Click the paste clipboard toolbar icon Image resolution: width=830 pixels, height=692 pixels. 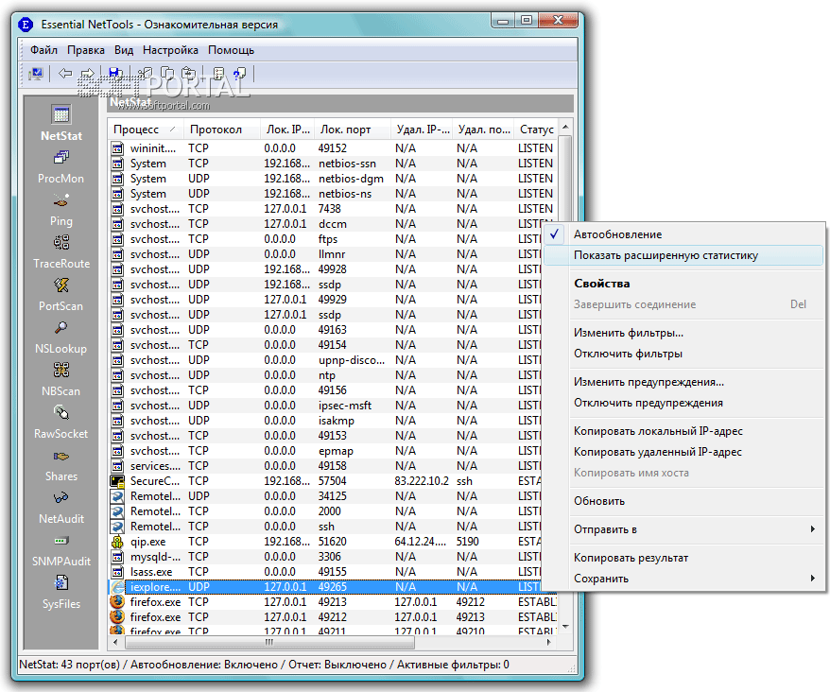coord(189,74)
